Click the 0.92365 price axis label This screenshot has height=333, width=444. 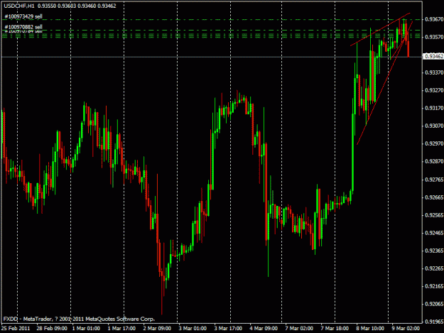(x=434, y=251)
